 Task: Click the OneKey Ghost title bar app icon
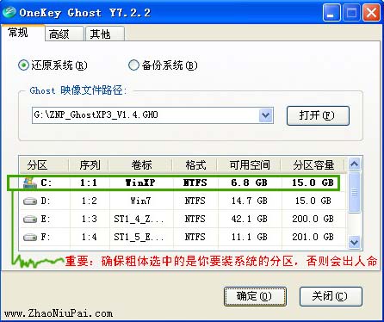[x=9, y=12]
